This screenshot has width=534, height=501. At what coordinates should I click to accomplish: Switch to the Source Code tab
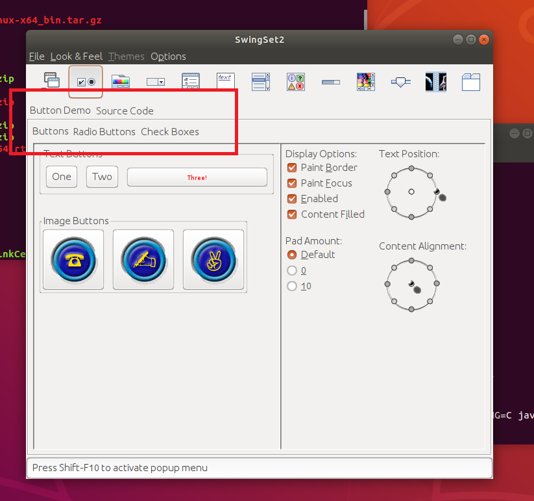[125, 110]
